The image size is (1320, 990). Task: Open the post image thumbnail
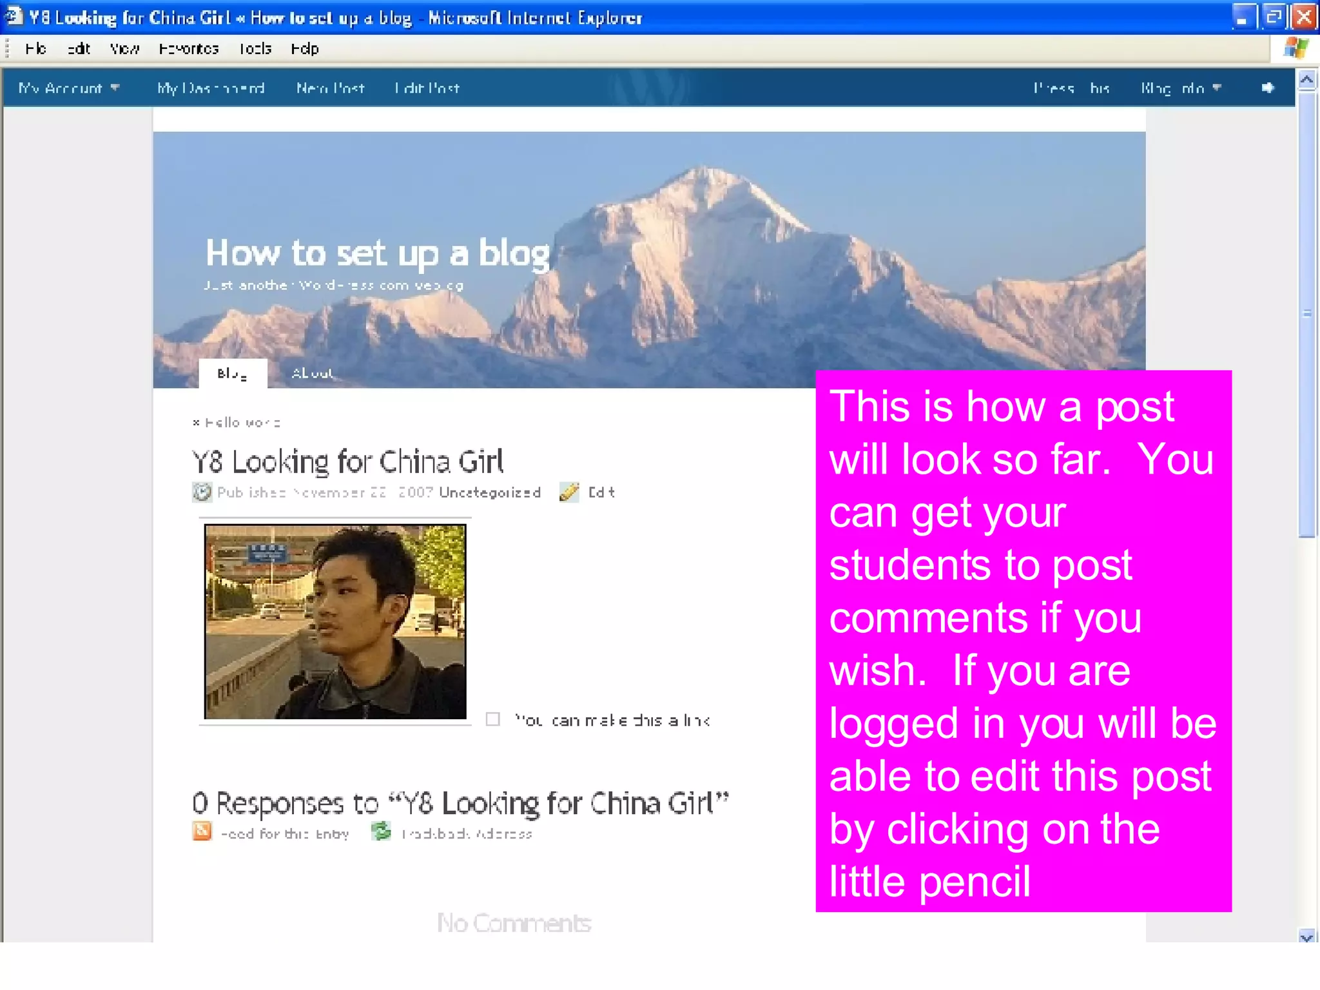335,621
